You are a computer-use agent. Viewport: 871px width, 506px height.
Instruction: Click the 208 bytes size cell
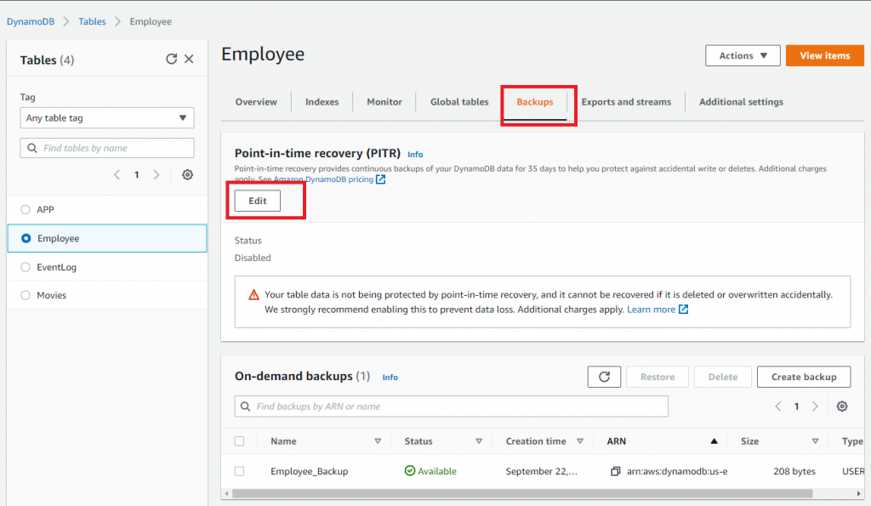pos(794,471)
